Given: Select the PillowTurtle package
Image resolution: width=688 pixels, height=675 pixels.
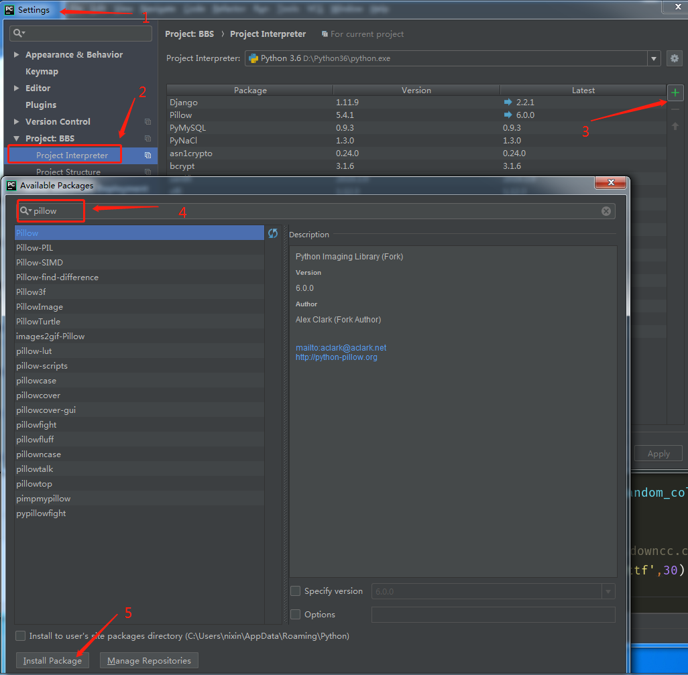Looking at the screenshot, I should (x=139, y=322).
